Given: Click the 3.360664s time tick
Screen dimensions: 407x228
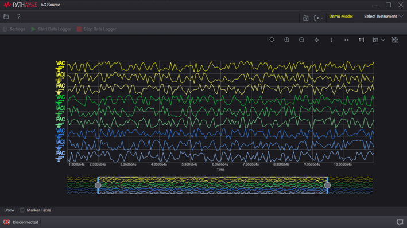Looking at the screenshot, I should [x=128, y=164].
